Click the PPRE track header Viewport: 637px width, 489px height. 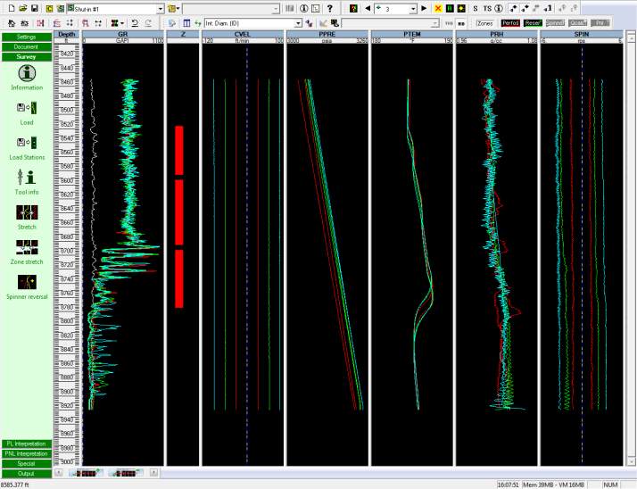pos(327,34)
